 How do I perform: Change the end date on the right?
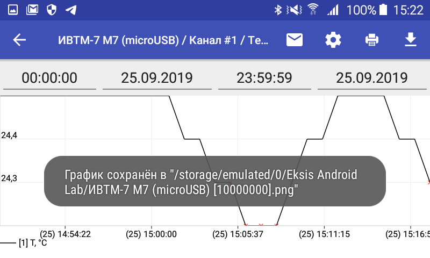371,78
